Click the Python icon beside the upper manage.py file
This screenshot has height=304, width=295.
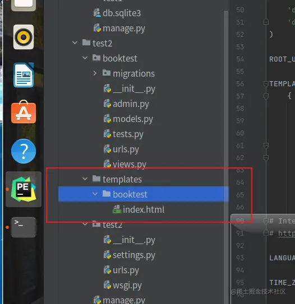click(97, 28)
